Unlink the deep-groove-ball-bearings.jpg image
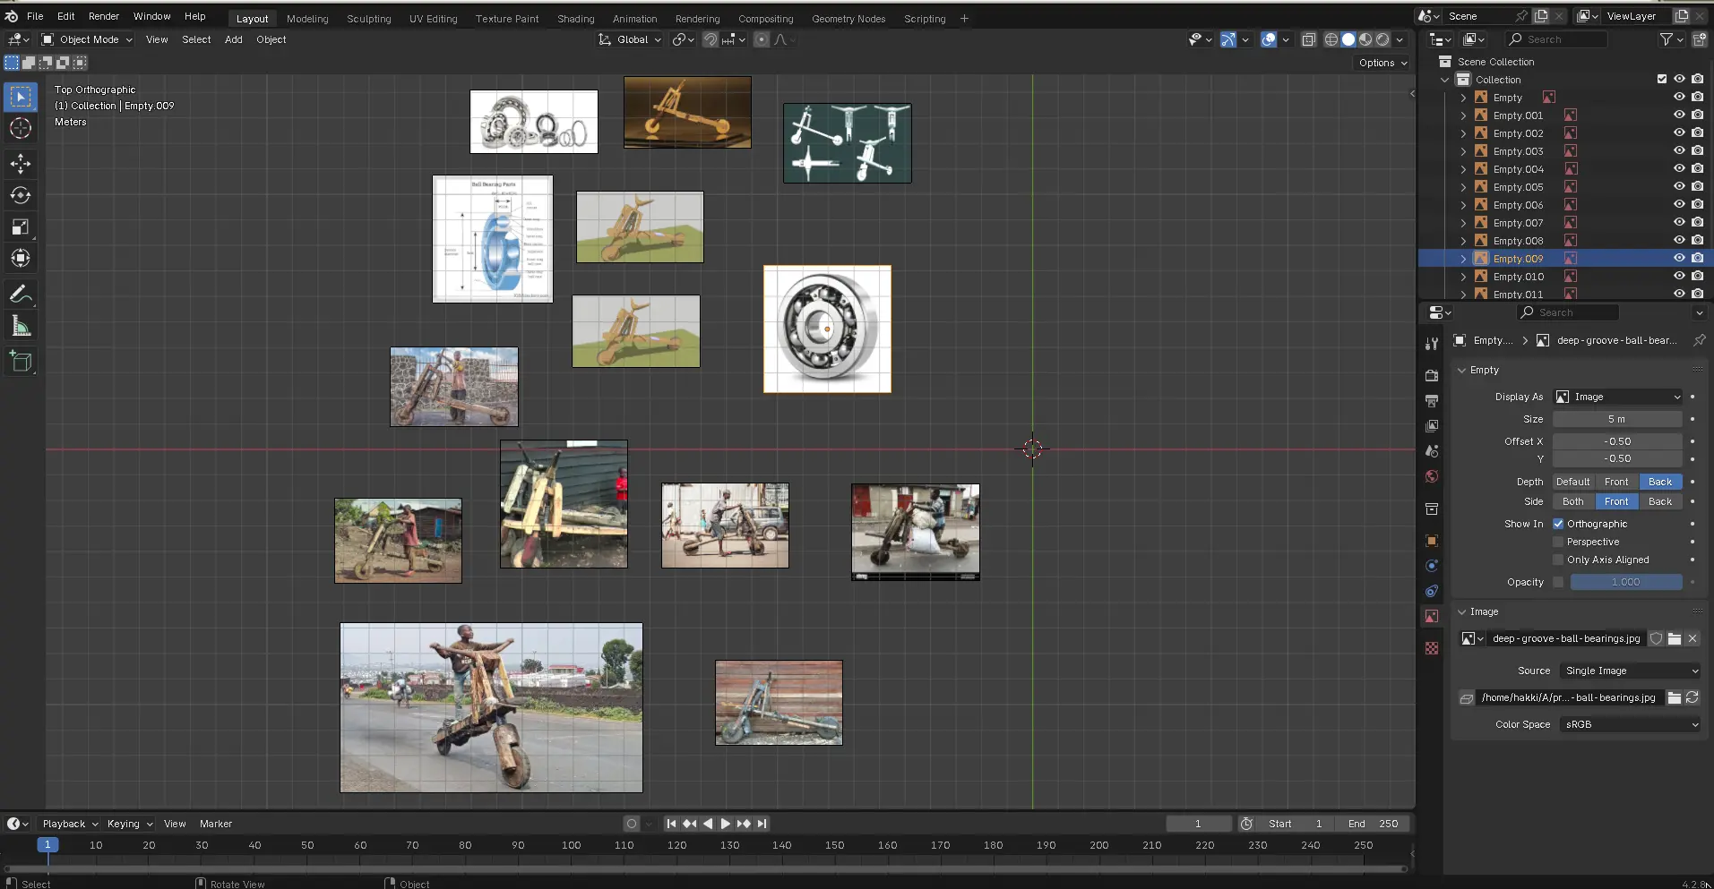1714x889 pixels. pyautogui.click(x=1692, y=638)
